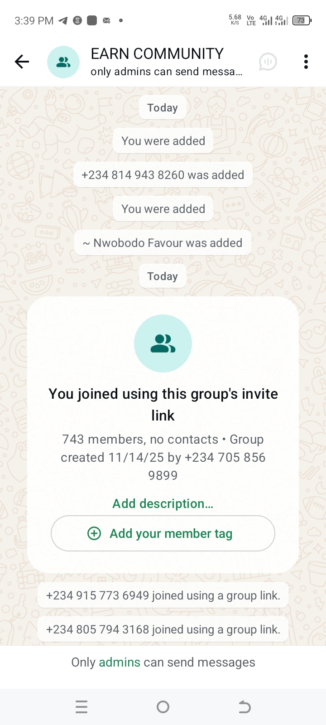
Task: Go home using the circle navigation icon
Action: pyautogui.click(x=163, y=707)
